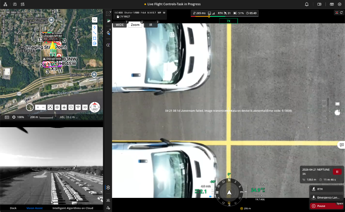Image resolution: width=345 pixels, height=212 pixels.
Task: Open device status bar with 265 ms latency
Action: click(225, 13)
